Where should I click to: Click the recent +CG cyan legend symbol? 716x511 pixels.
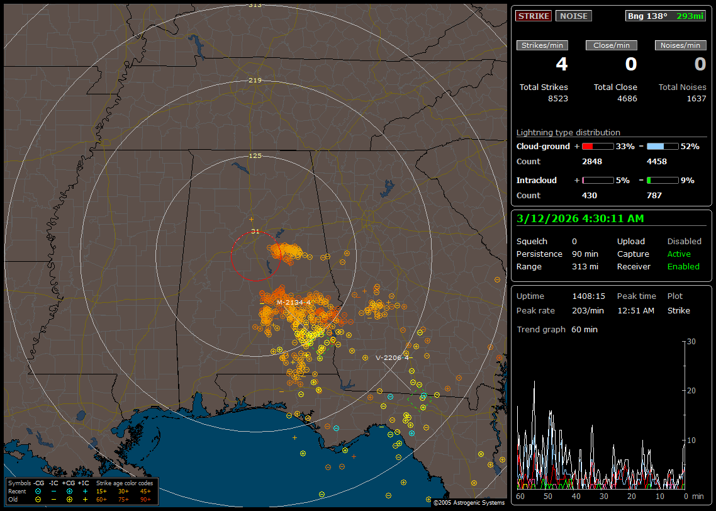pyautogui.click(x=69, y=491)
